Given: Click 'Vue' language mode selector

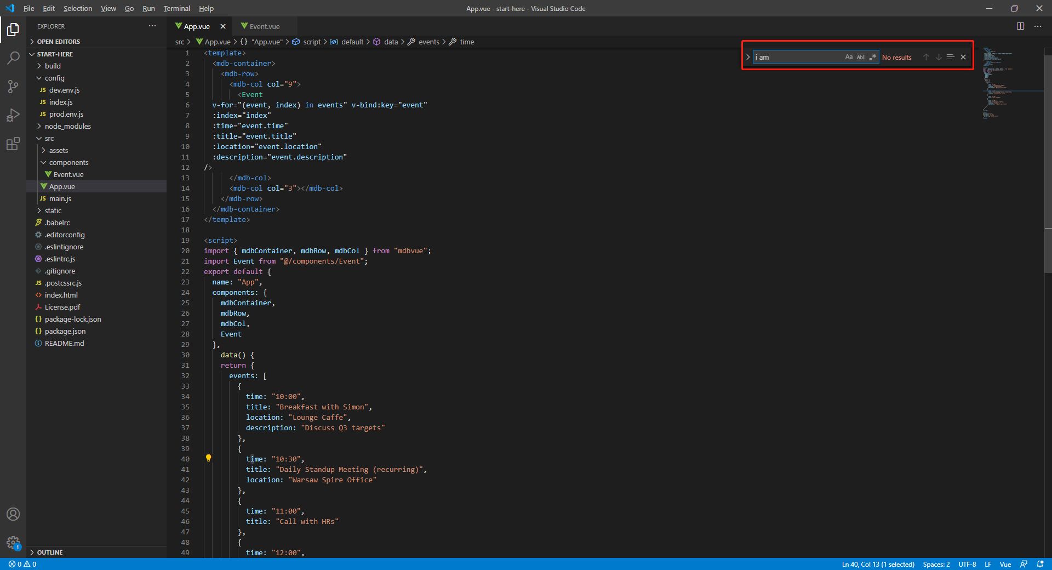Looking at the screenshot, I should 1005,564.
